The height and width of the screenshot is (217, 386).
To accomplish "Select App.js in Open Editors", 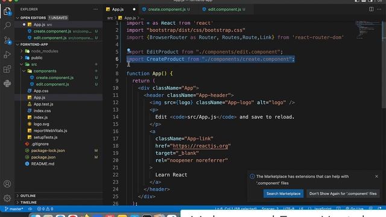I will coord(59,25).
